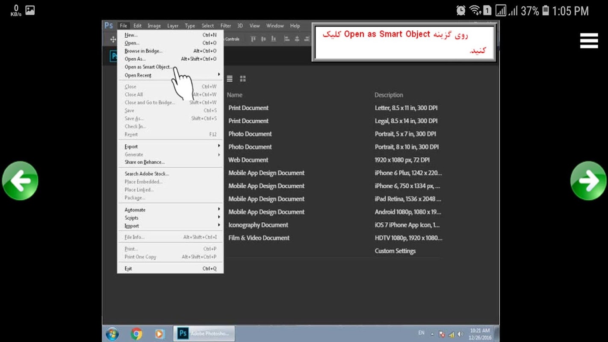Open Google Chrome from the taskbar
The width and height of the screenshot is (608, 342).
tap(137, 333)
